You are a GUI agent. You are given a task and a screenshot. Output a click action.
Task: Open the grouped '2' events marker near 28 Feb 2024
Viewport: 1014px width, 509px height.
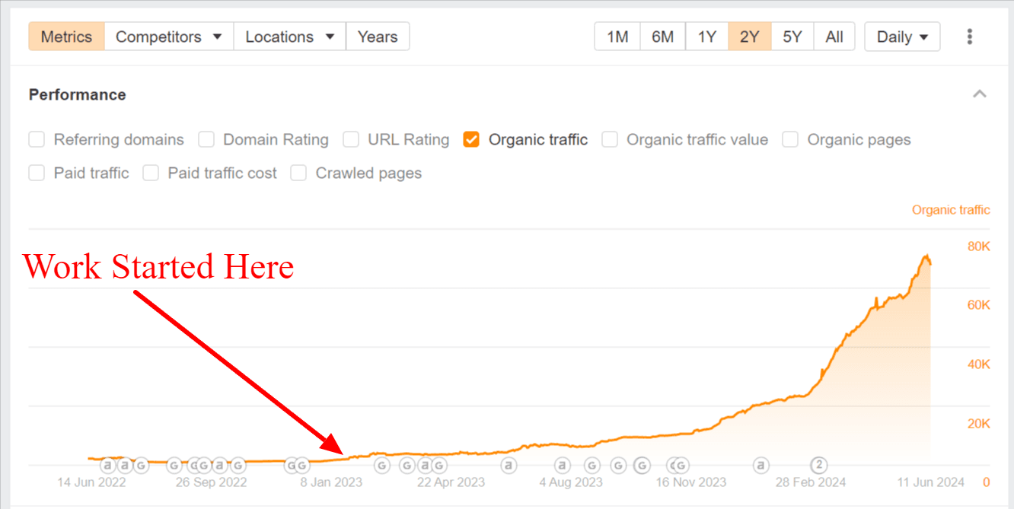(819, 465)
